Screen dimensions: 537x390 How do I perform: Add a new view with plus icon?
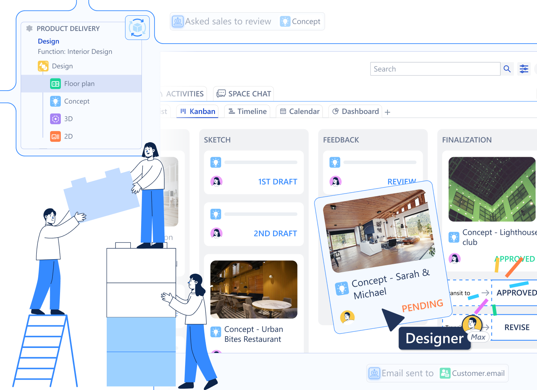point(387,112)
